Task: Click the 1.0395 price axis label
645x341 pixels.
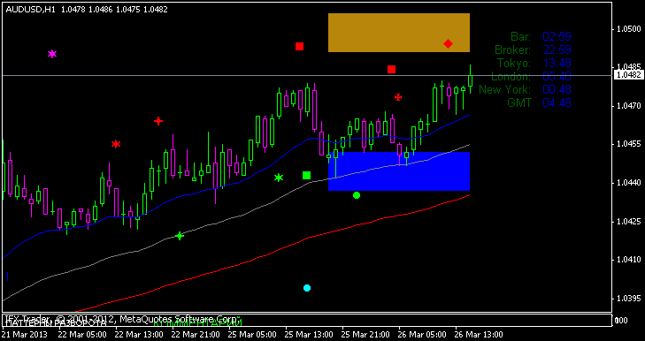Action: pyautogui.click(x=629, y=299)
